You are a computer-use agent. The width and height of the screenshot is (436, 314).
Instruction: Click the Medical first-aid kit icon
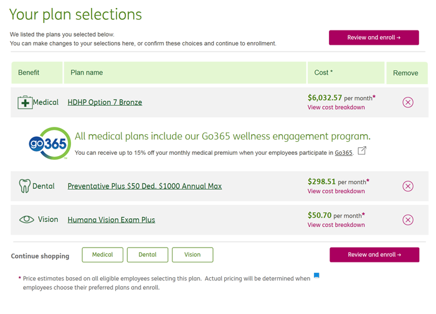click(25, 103)
